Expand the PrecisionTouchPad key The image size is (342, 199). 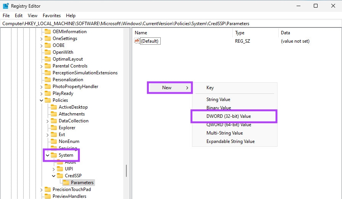click(x=42, y=189)
